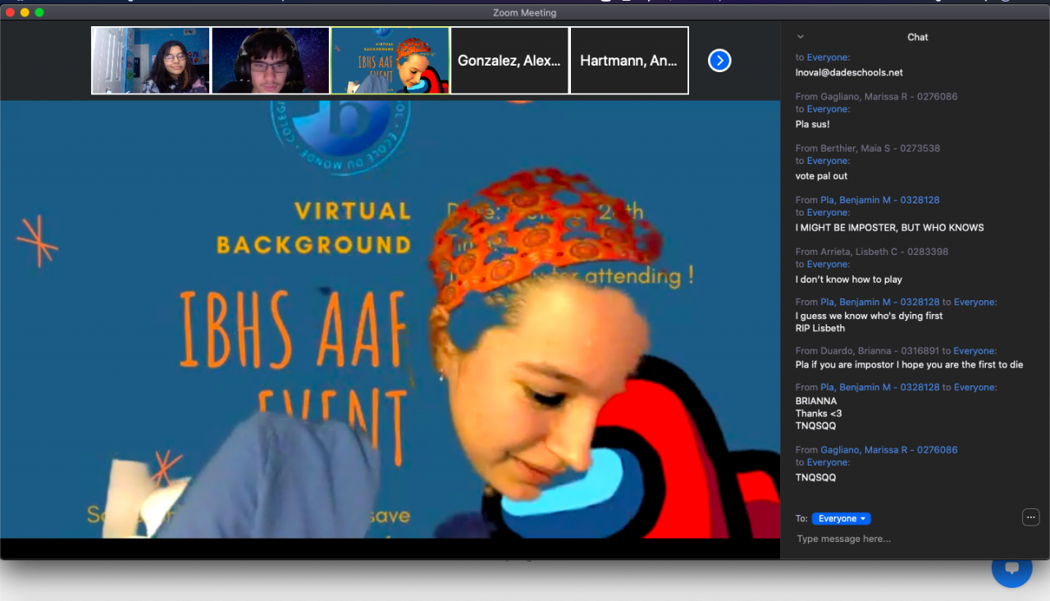Enter full screen using the green window button
This screenshot has height=601, width=1050.
click(39, 12)
